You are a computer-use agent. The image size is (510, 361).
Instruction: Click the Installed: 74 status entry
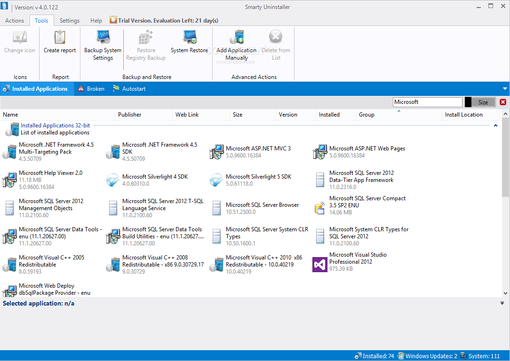[375, 356]
